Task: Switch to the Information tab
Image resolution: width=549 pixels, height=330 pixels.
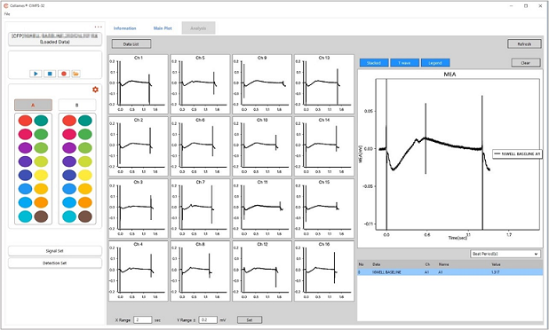Action: [x=124, y=28]
